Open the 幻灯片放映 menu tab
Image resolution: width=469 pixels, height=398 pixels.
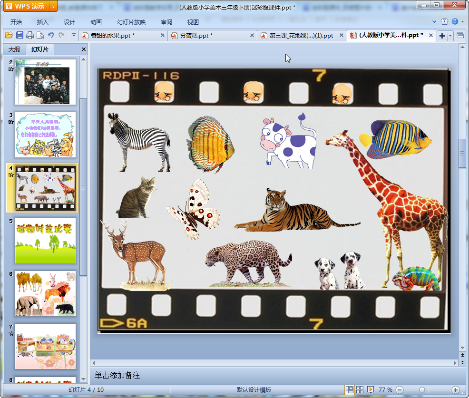pos(131,22)
